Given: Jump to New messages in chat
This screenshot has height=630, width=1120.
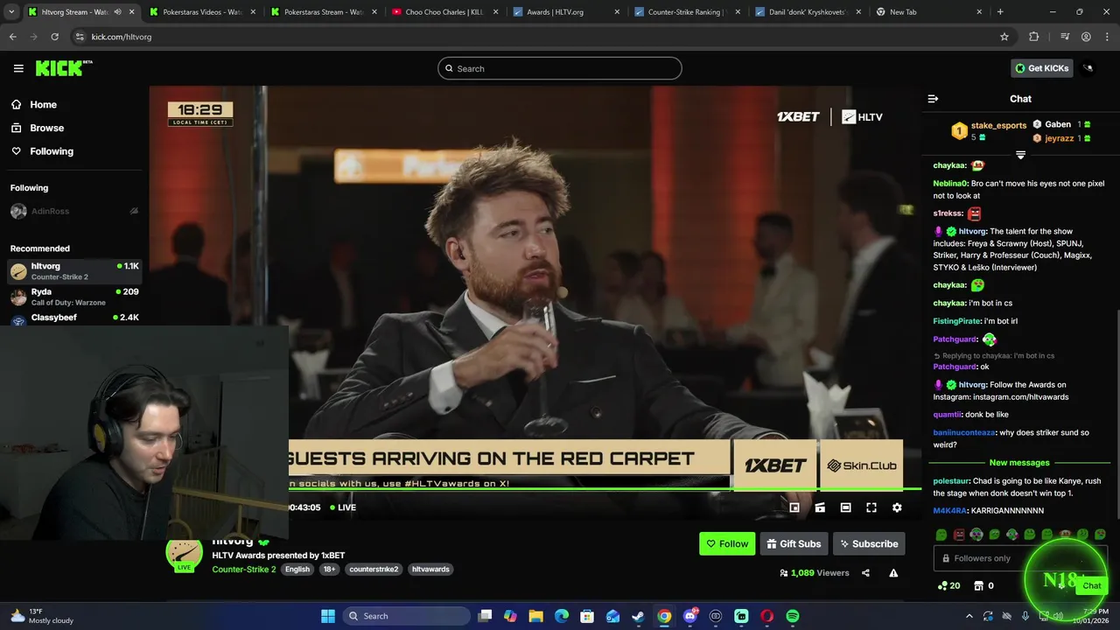Looking at the screenshot, I should point(1018,462).
